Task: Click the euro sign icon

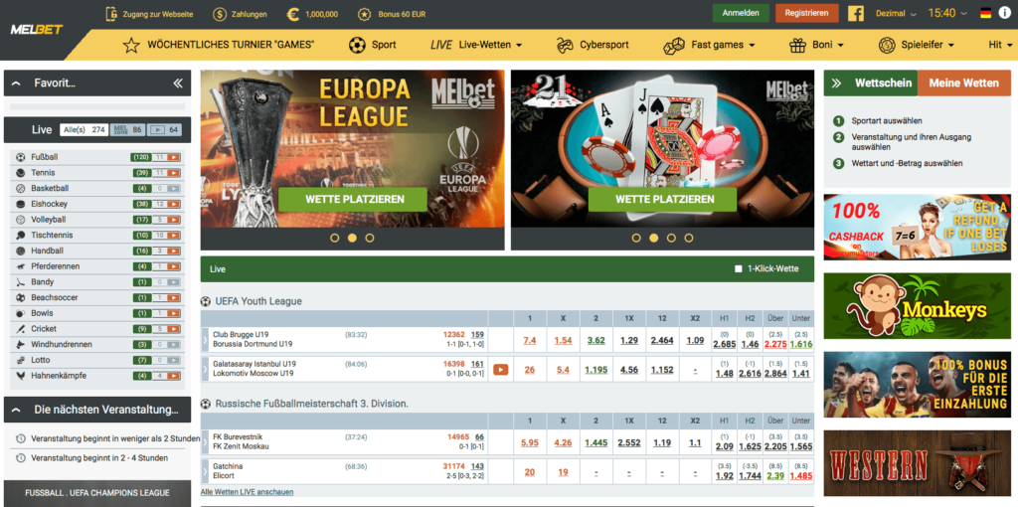Action: tap(293, 14)
